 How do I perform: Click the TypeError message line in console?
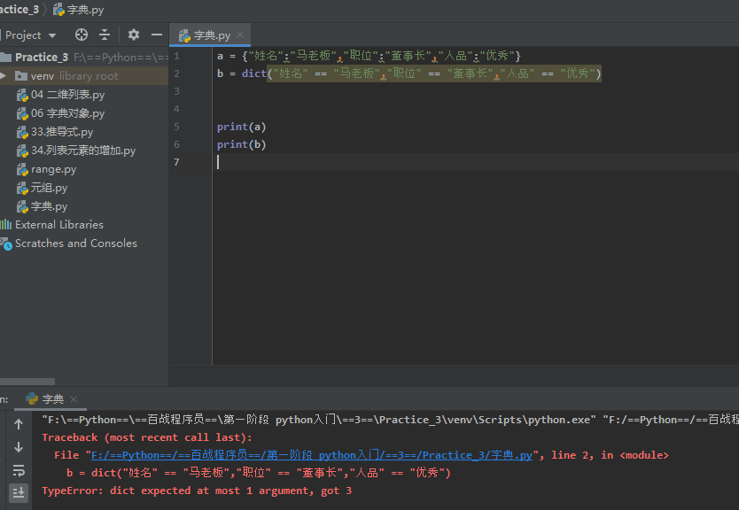pos(197,491)
